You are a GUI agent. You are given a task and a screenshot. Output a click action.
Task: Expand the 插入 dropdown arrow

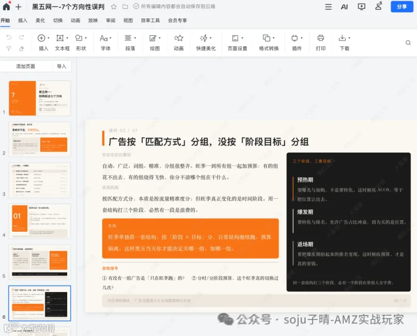(x=48, y=38)
